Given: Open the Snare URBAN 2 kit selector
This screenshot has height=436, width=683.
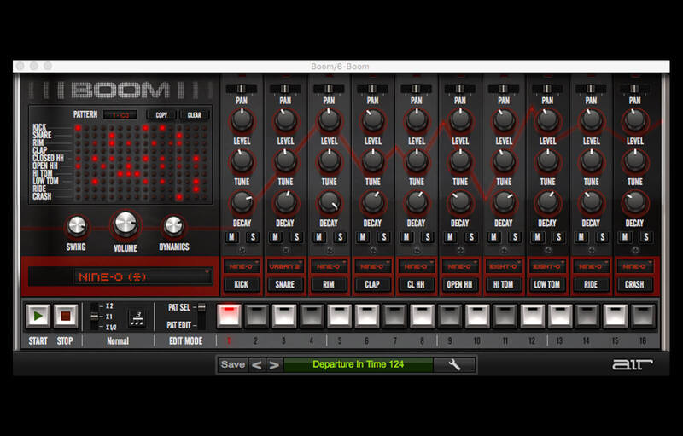Looking at the screenshot, I should 285,266.
